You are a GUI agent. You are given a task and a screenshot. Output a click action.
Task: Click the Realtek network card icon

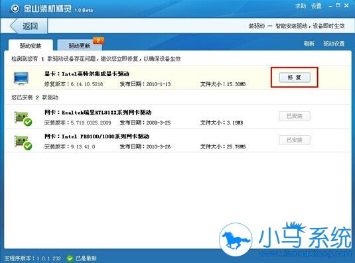coord(23,118)
